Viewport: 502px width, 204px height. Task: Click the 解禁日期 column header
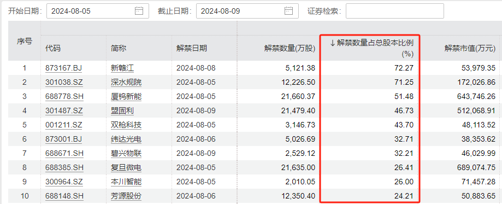point(191,49)
